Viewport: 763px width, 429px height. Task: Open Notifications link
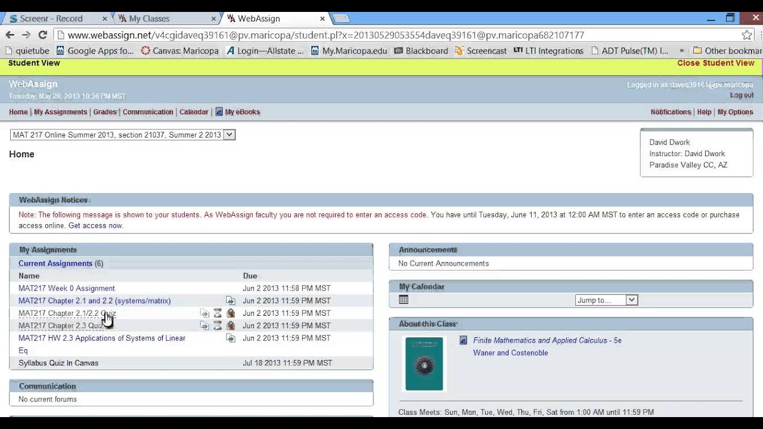[671, 112]
